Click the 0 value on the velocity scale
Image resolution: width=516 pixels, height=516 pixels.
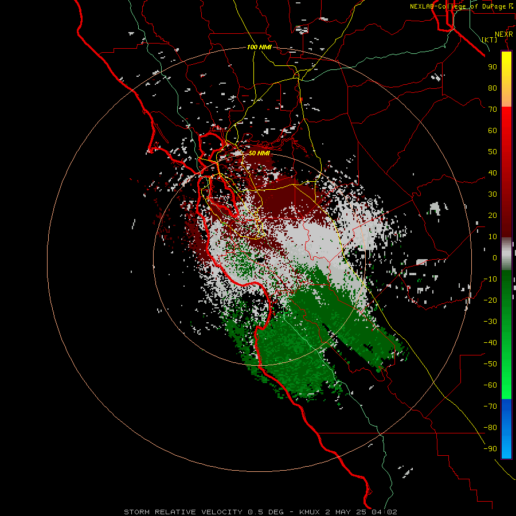495,258
